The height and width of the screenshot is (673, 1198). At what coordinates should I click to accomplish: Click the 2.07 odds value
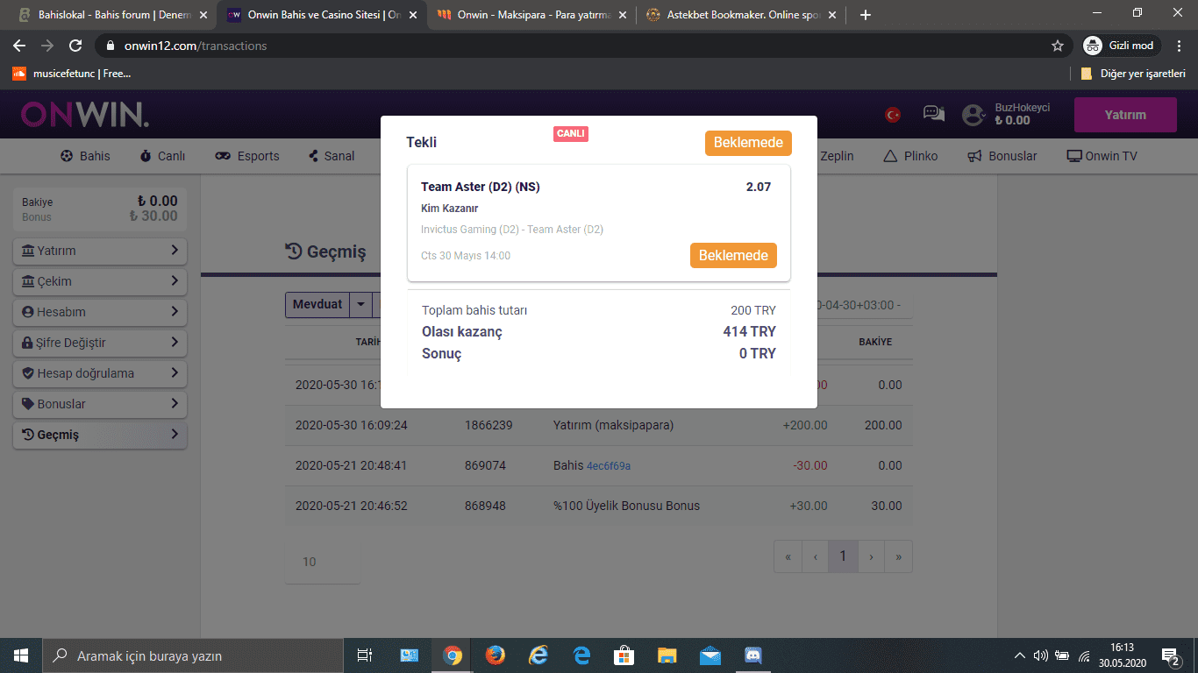(x=758, y=187)
